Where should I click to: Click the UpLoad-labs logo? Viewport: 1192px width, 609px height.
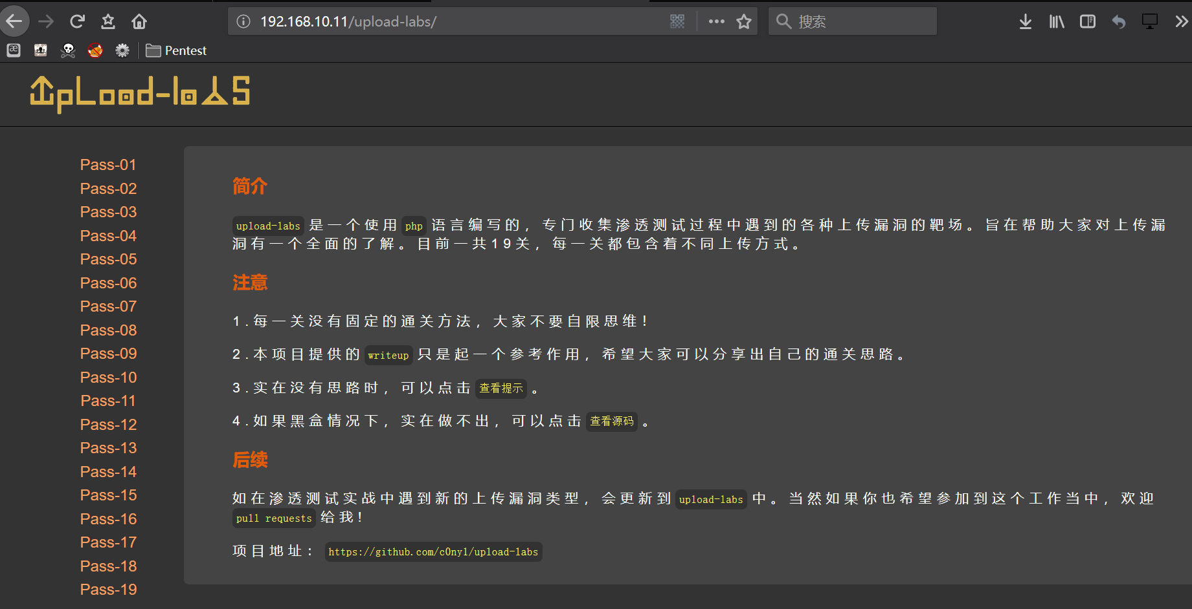(x=140, y=94)
